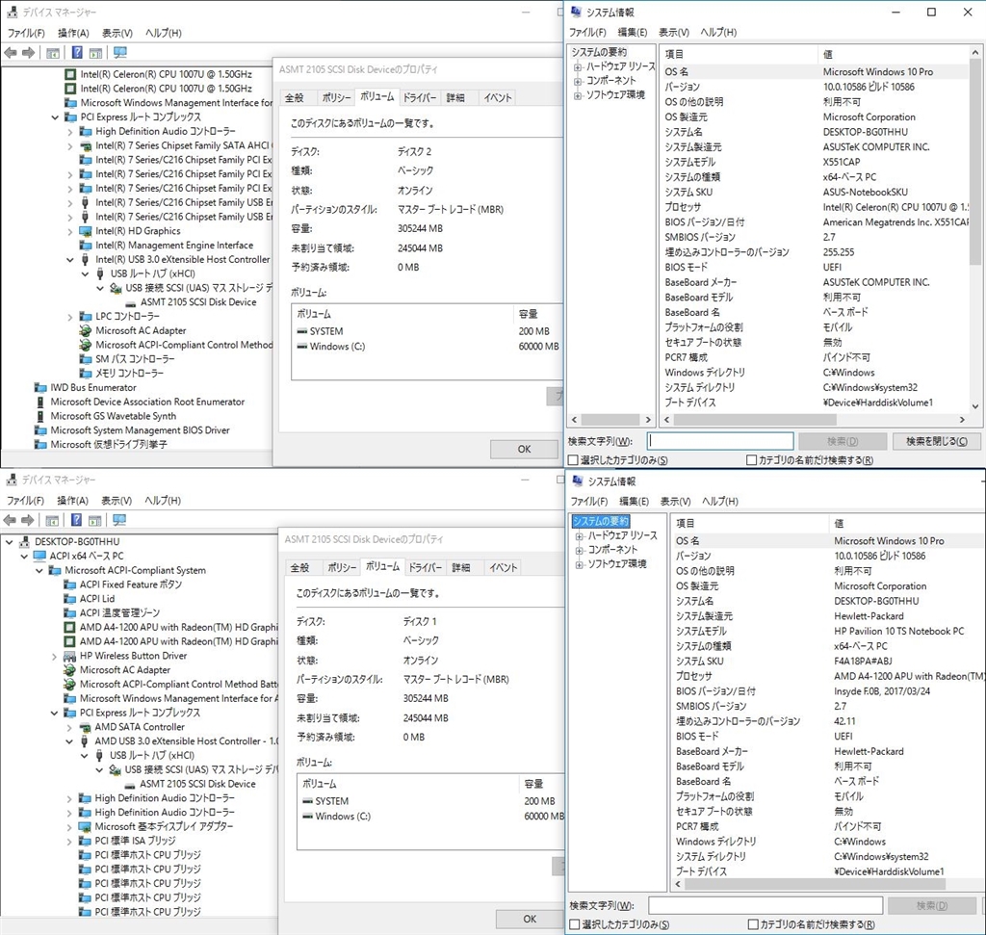Viewport: 986px width, 935px height.
Task: Select Microsoft 基本ディスプレイ アダプター device
Action: (164, 826)
